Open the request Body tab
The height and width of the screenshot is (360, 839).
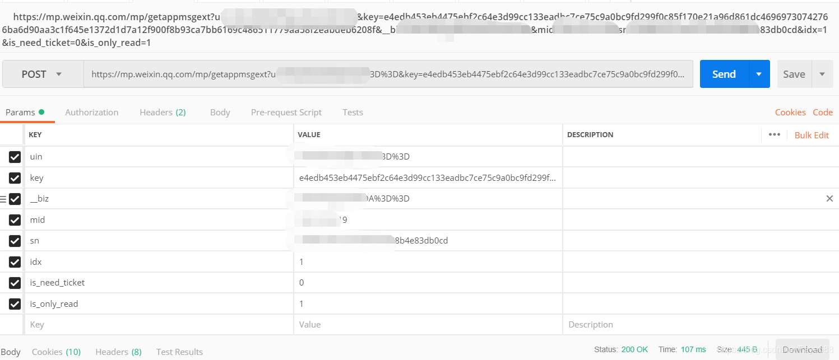(220, 112)
